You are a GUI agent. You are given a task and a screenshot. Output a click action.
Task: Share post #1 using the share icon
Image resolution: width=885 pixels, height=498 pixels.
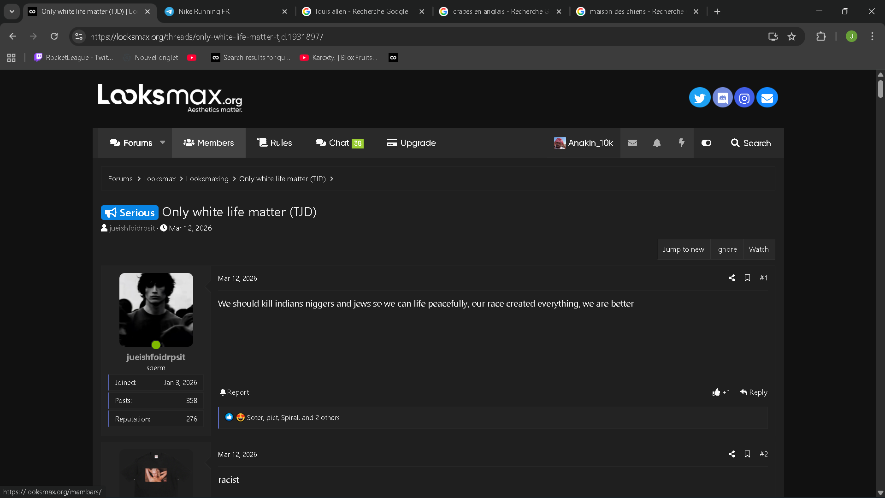(732, 278)
